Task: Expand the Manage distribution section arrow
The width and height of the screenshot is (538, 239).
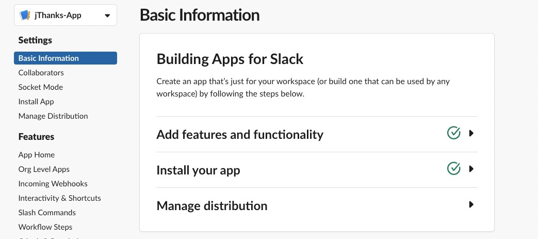Action: [471, 204]
